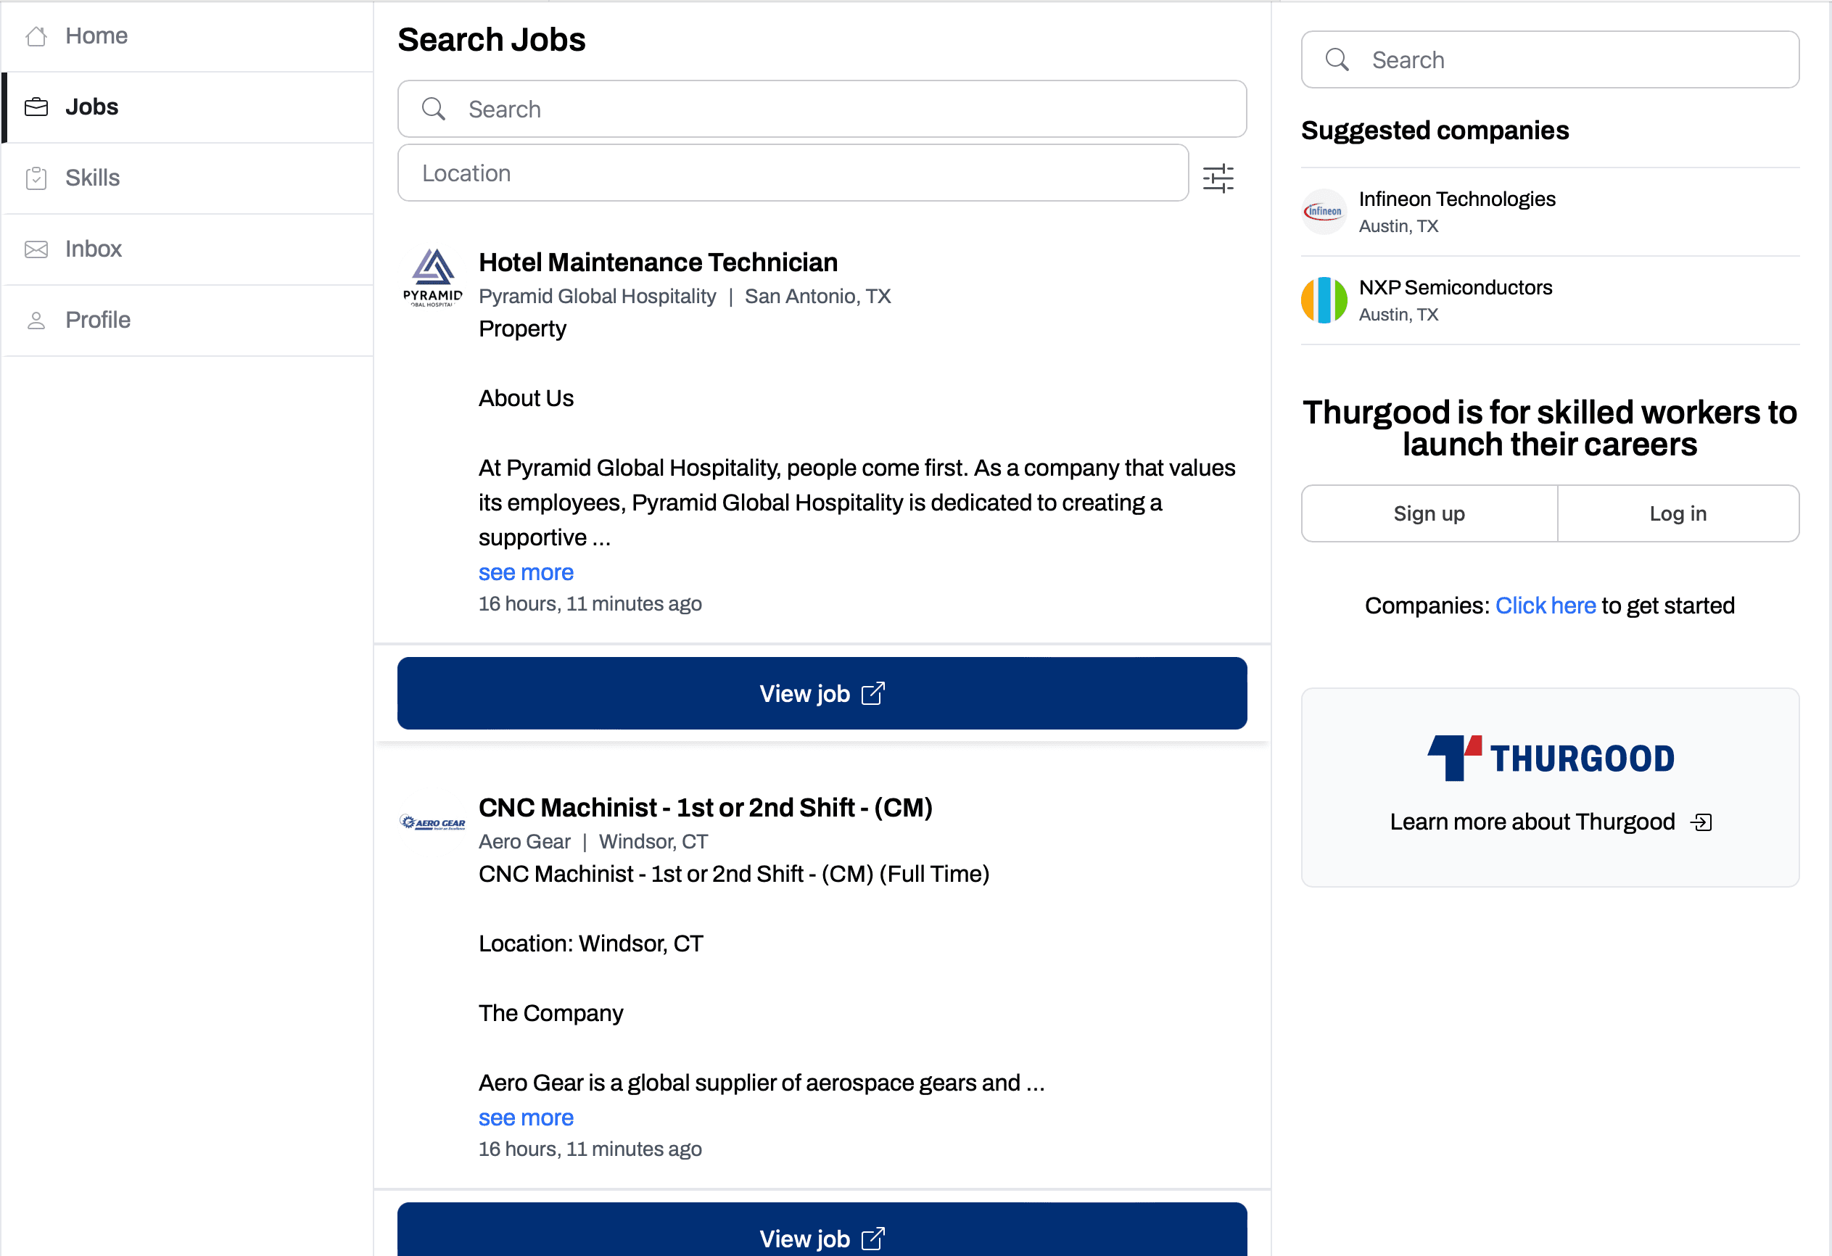Click the Log in button
1832x1256 pixels.
[1678, 513]
